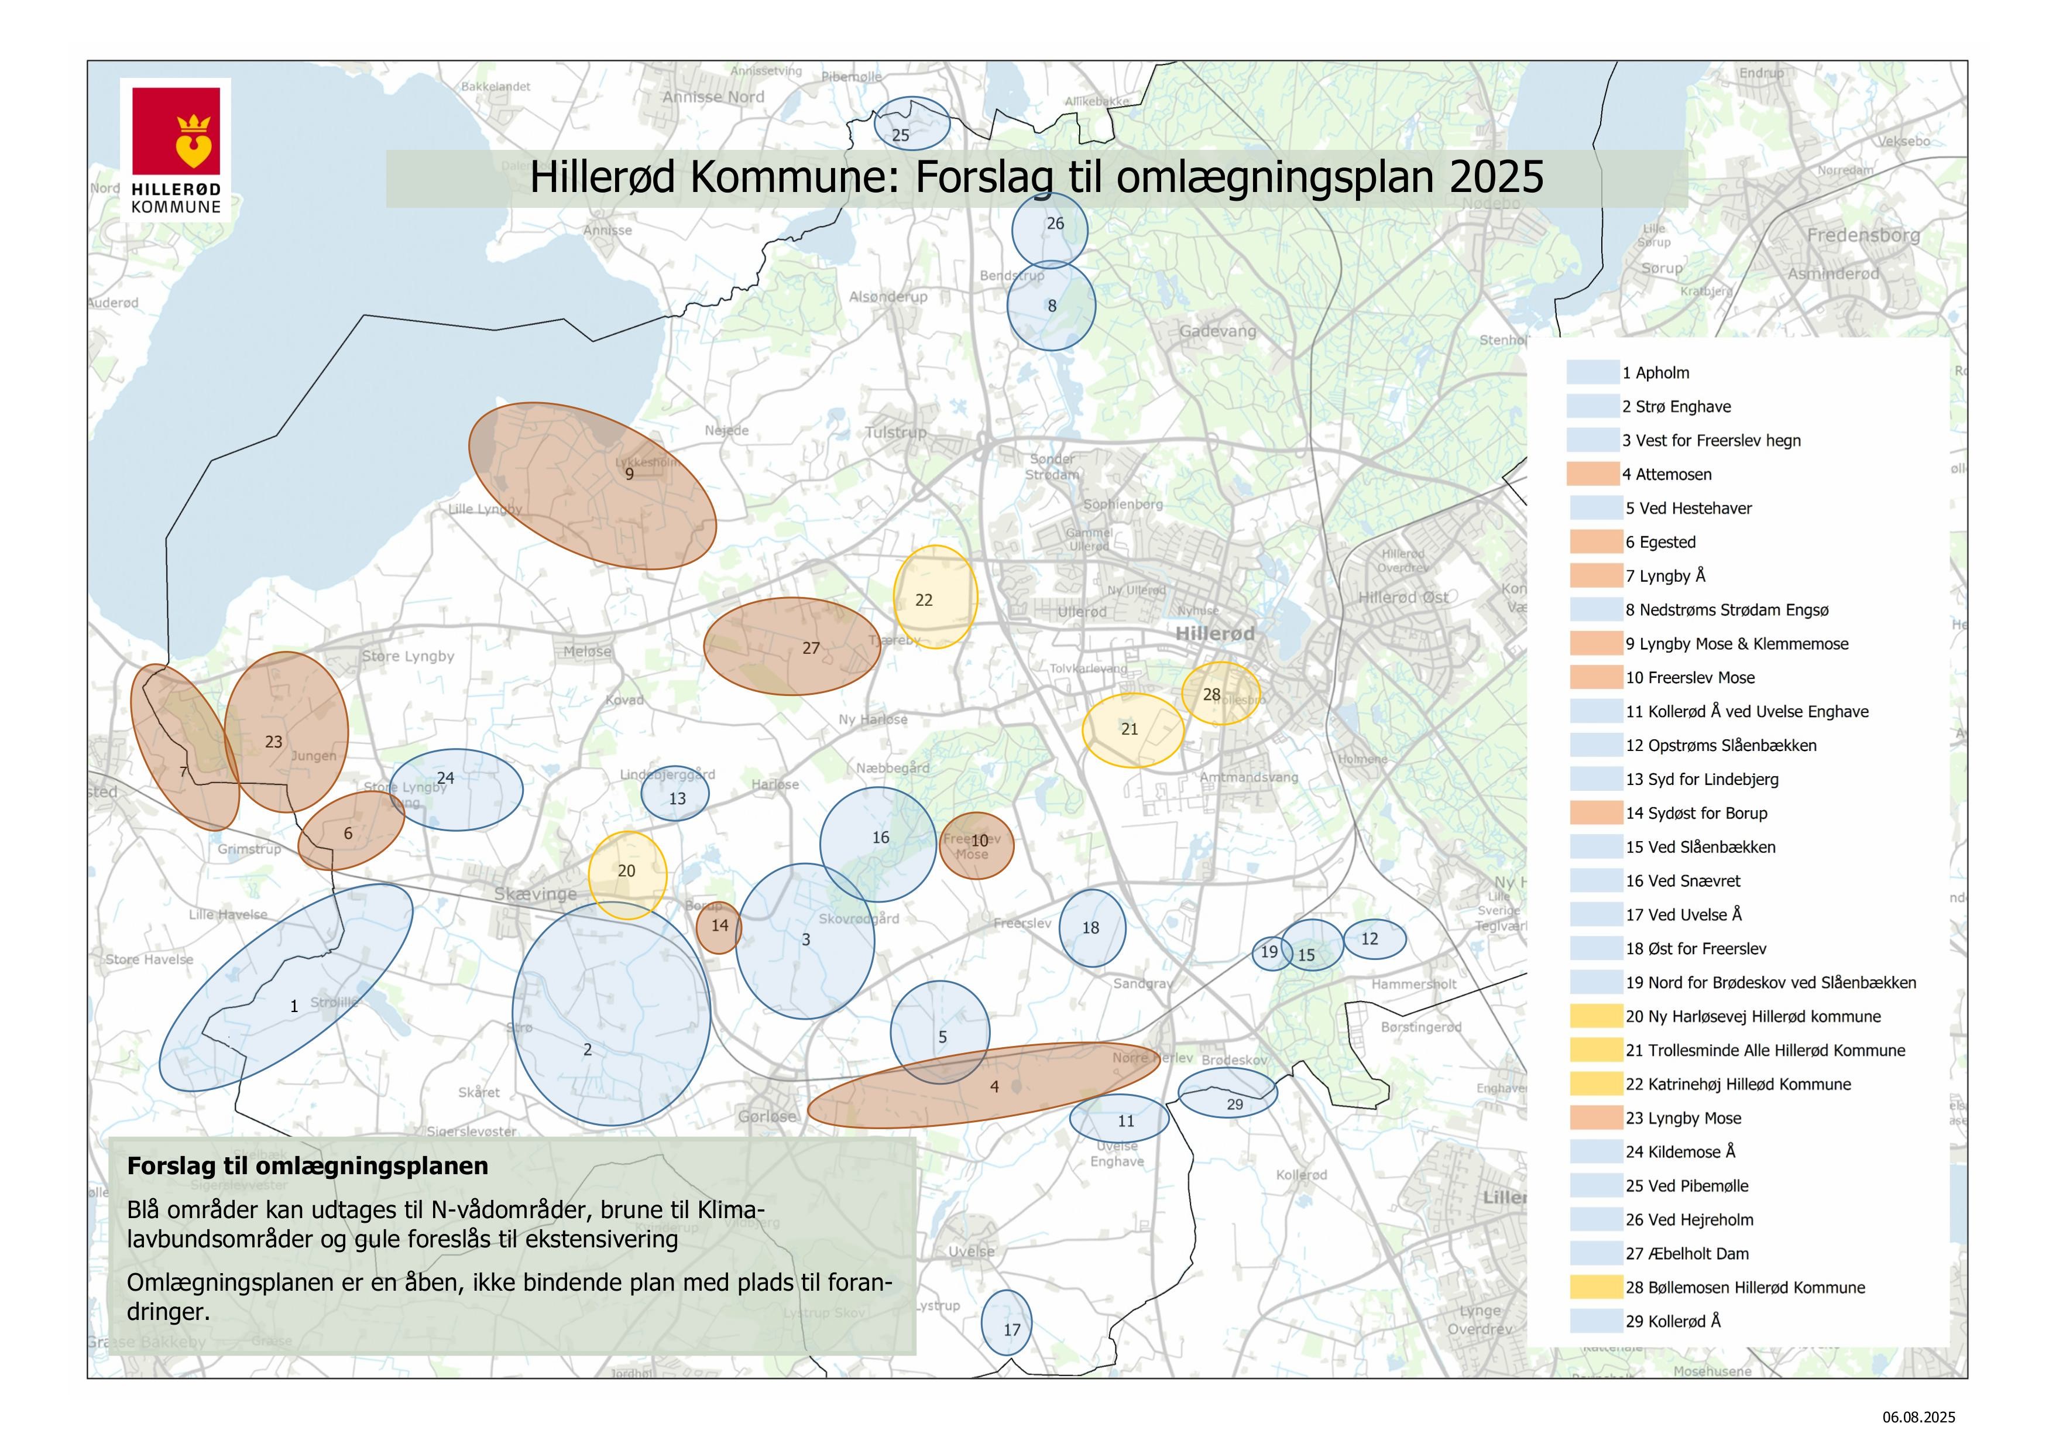Image resolution: width=2056 pixels, height=1454 pixels.
Task: Select blue area 15 on the map
Action: point(1312,945)
